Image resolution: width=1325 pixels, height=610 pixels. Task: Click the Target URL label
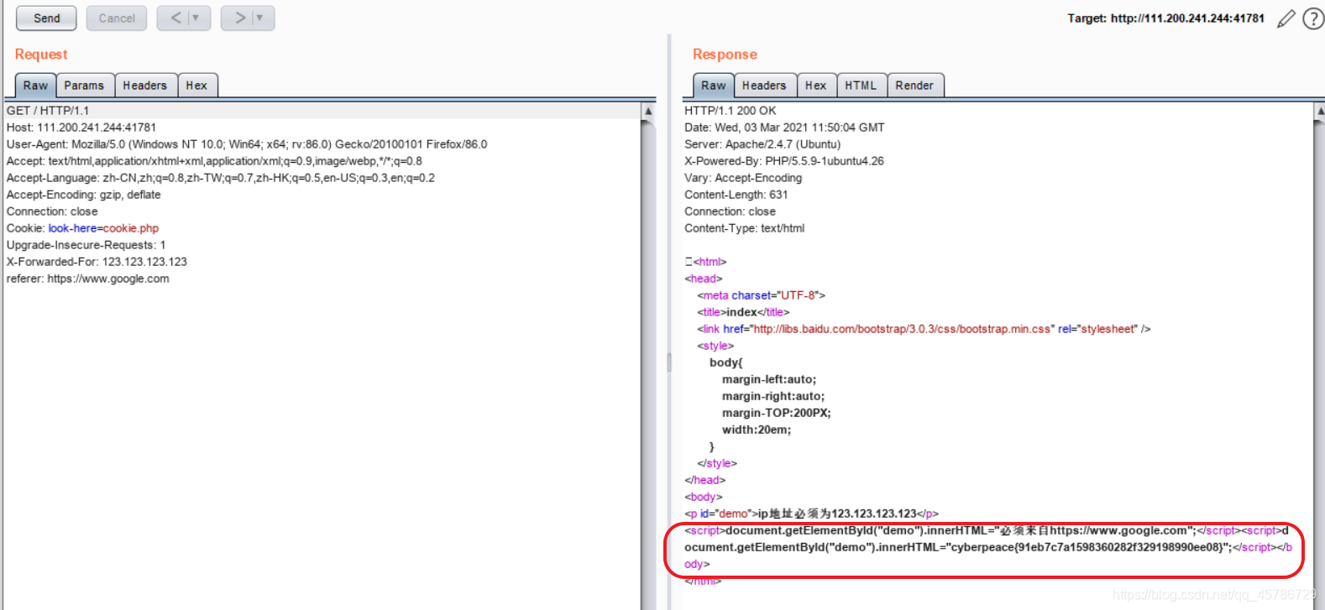tap(1165, 18)
